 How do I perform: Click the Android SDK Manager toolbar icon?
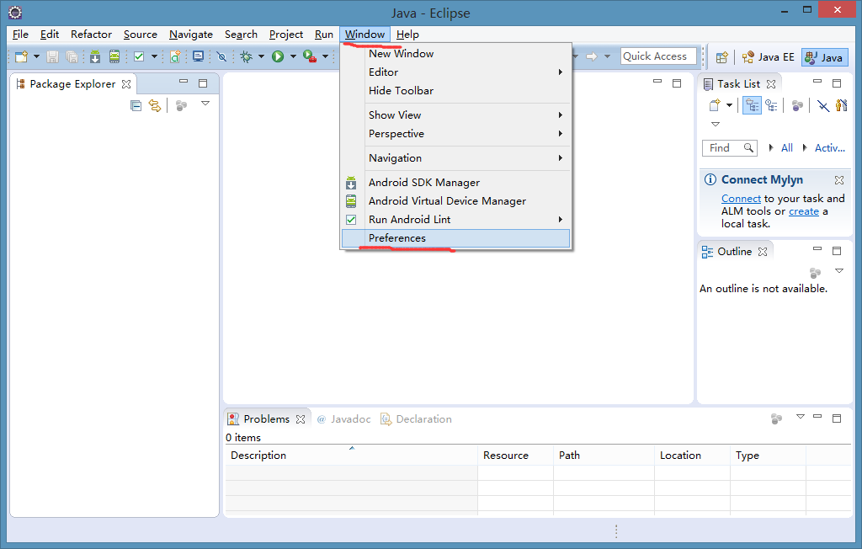pos(95,56)
